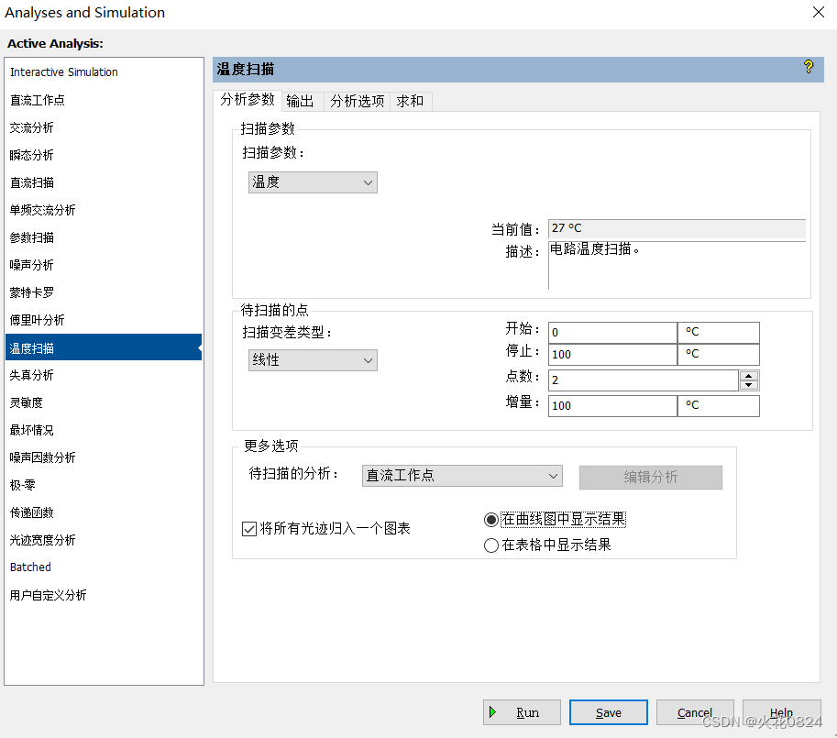The width and height of the screenshot is (837, 738).
Task: Click the 停止 temperature input field
Action: [x=611, y=355]
